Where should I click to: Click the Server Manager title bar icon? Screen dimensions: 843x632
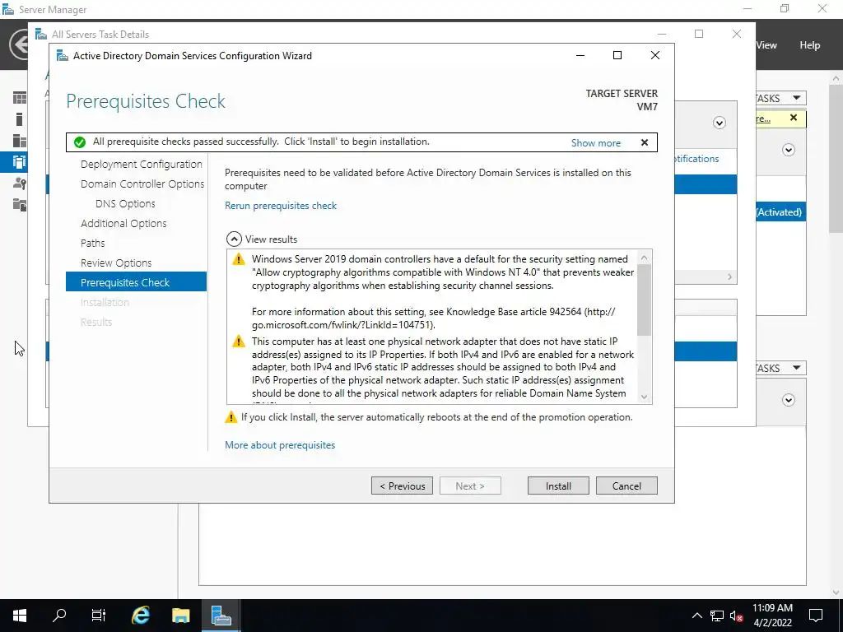(8, 9)
